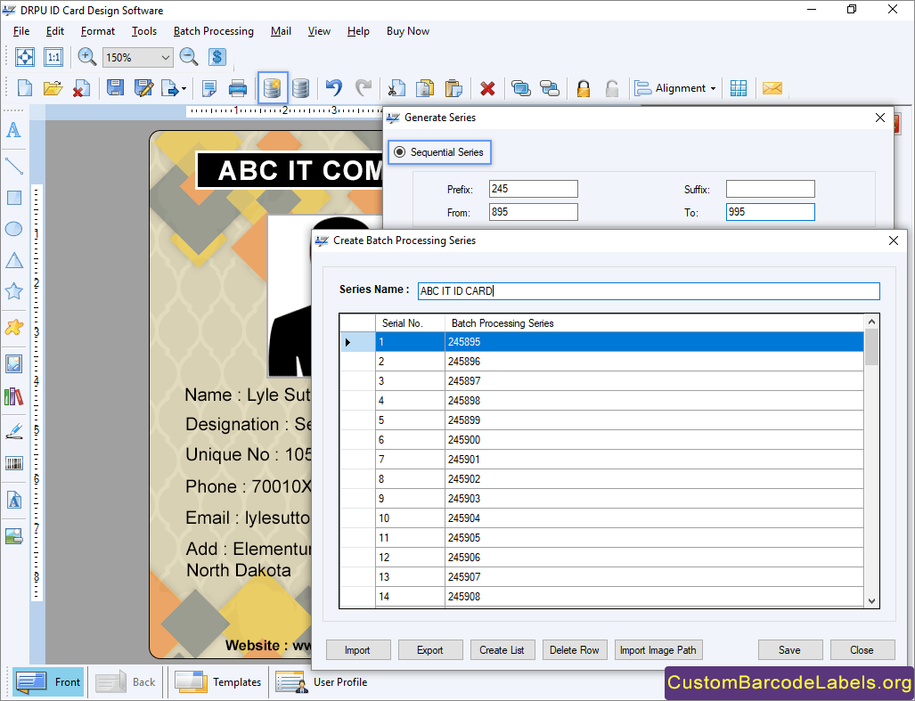Open the View menu
The width and height of the screenshot is (915, 701).
319,31
